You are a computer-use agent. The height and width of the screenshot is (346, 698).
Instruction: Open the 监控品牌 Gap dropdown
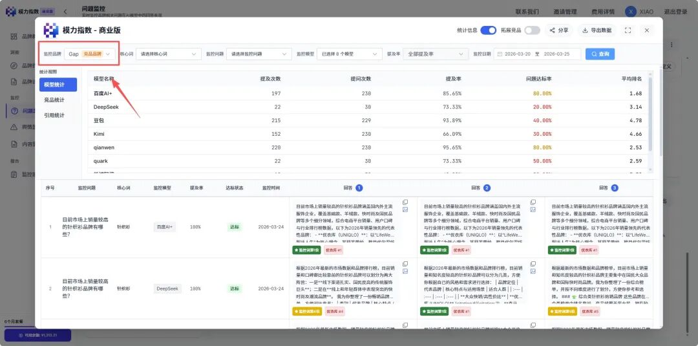pyautogui.click(x=90, y=54)
